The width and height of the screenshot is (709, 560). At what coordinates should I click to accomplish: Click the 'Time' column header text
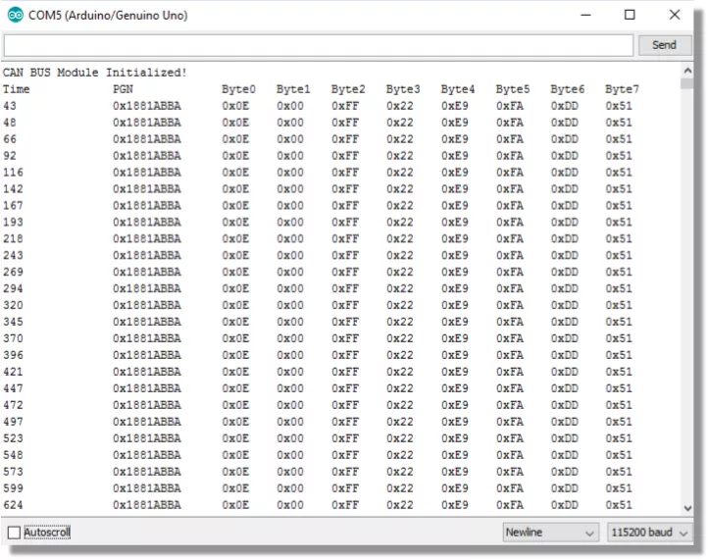(17, 89)
